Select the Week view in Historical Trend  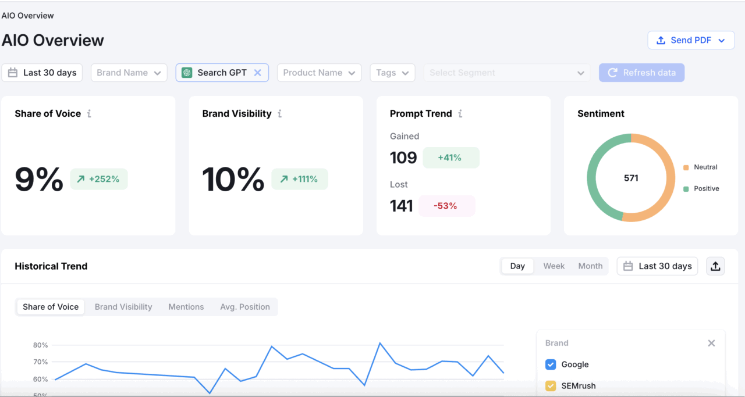tap(554, 266)
